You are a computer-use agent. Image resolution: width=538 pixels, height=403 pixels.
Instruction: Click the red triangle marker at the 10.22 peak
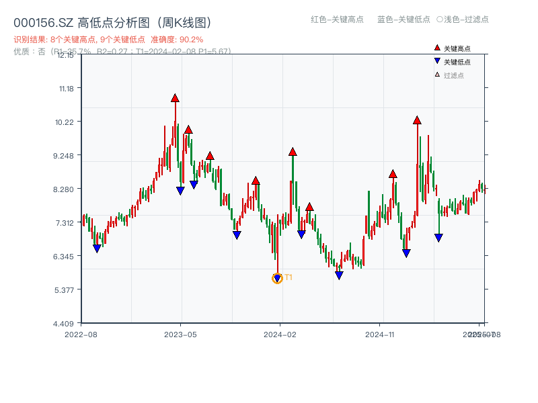point(416,122)
